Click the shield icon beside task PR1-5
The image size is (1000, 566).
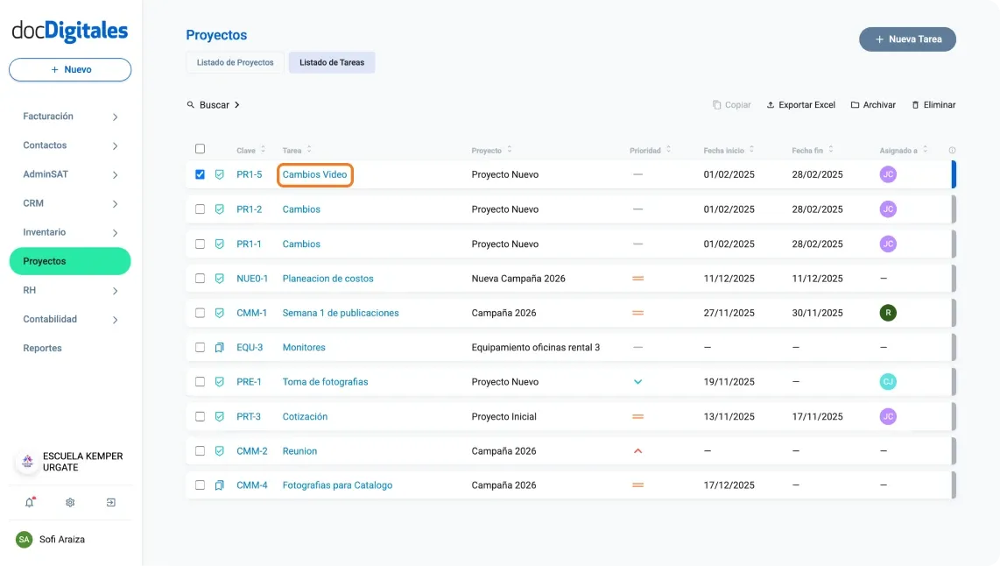click(220, 174)
